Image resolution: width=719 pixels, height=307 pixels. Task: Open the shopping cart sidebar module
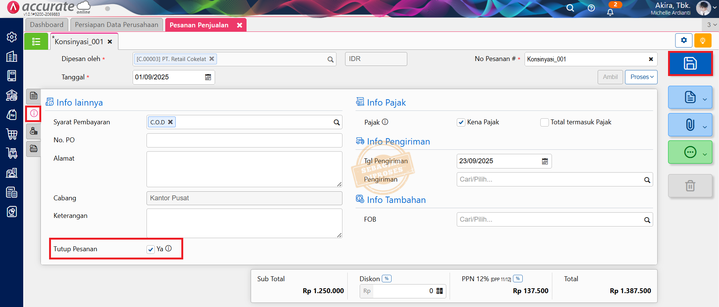pyautogui.click(x=12, y=134)
